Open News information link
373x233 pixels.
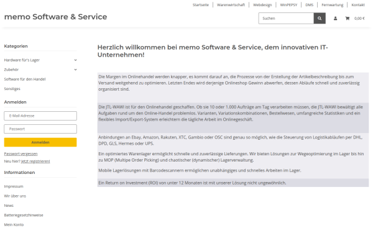click(x=9, y=206)
